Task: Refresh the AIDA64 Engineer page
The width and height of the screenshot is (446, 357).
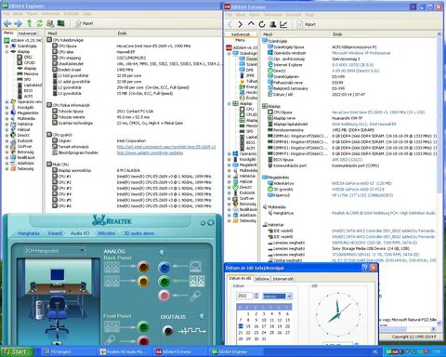Action: [x=40, y=23]
